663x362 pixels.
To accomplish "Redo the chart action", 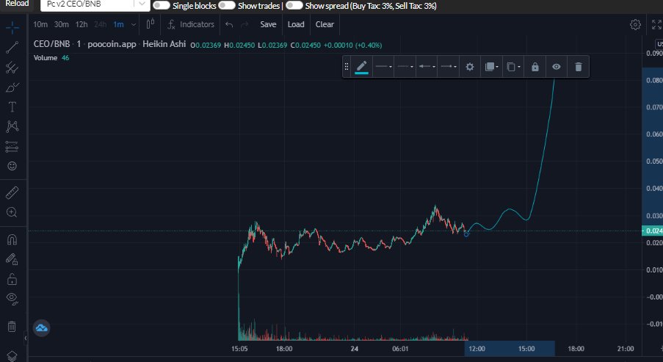I will [244, 24].
